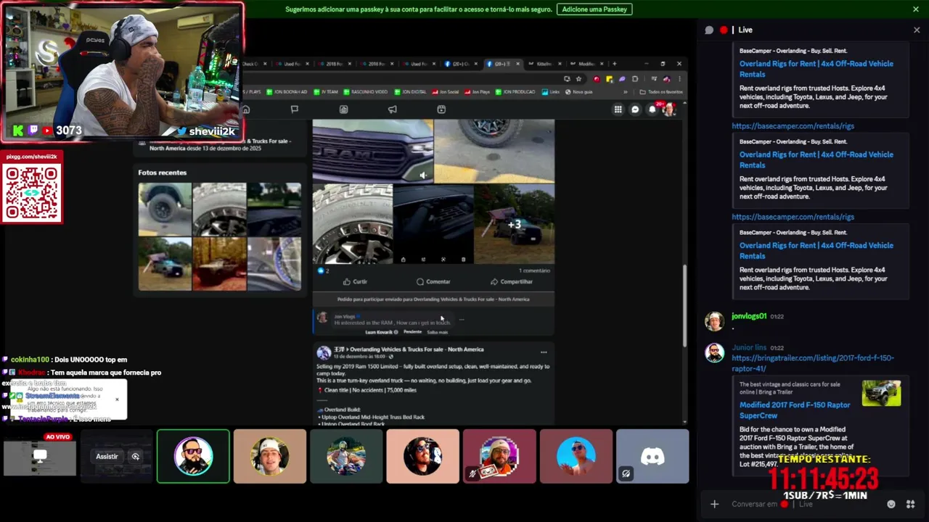Open the Facebook apps grid menu

click(618, 109)
